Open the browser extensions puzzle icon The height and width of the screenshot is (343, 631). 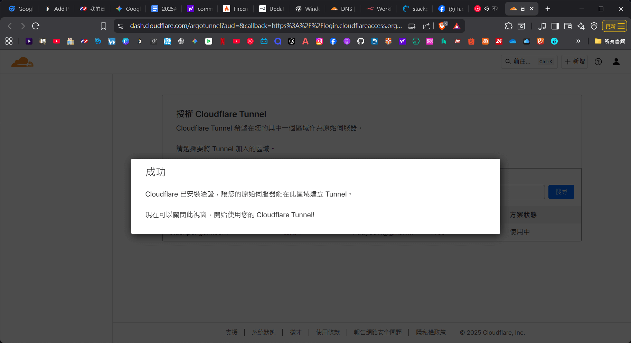click(x=509, y=26)
